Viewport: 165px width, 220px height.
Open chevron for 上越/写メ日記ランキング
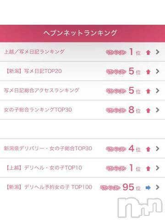tap(158, 52)
